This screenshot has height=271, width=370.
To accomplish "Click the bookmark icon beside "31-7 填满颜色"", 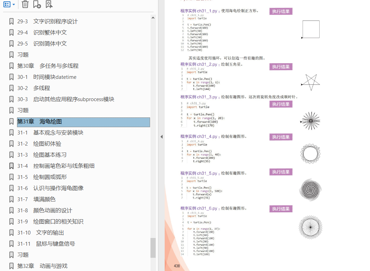I will [x=11, y=199].
